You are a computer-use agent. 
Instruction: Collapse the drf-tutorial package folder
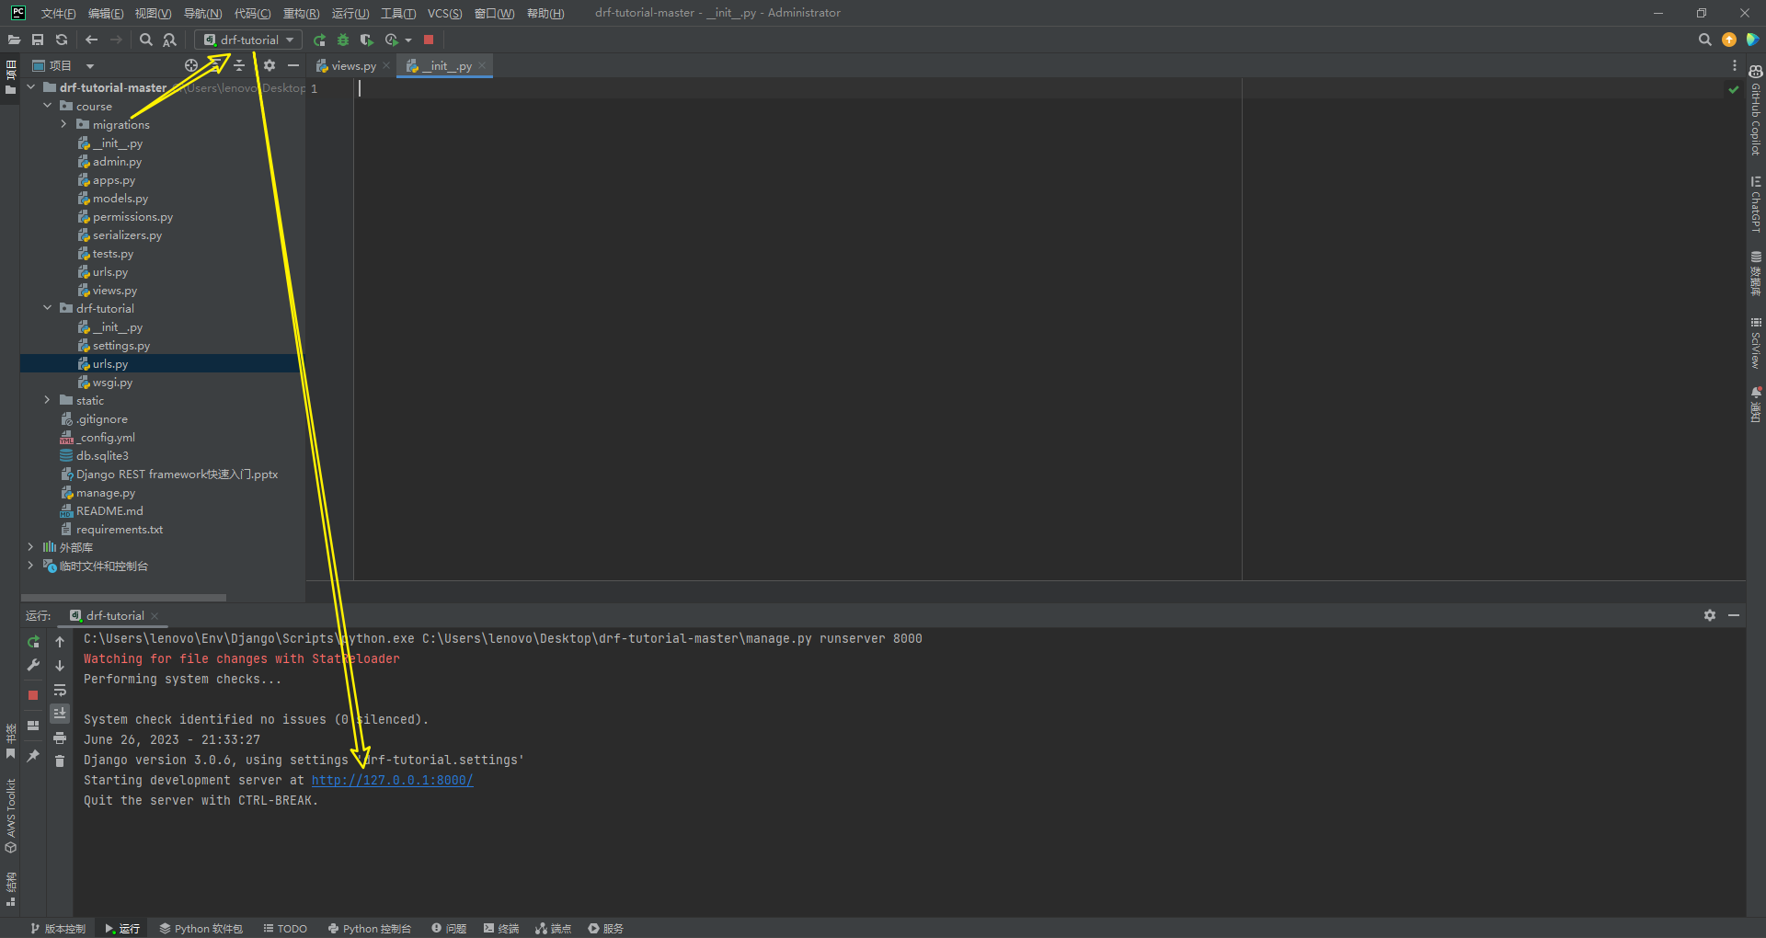pos(48,308)
